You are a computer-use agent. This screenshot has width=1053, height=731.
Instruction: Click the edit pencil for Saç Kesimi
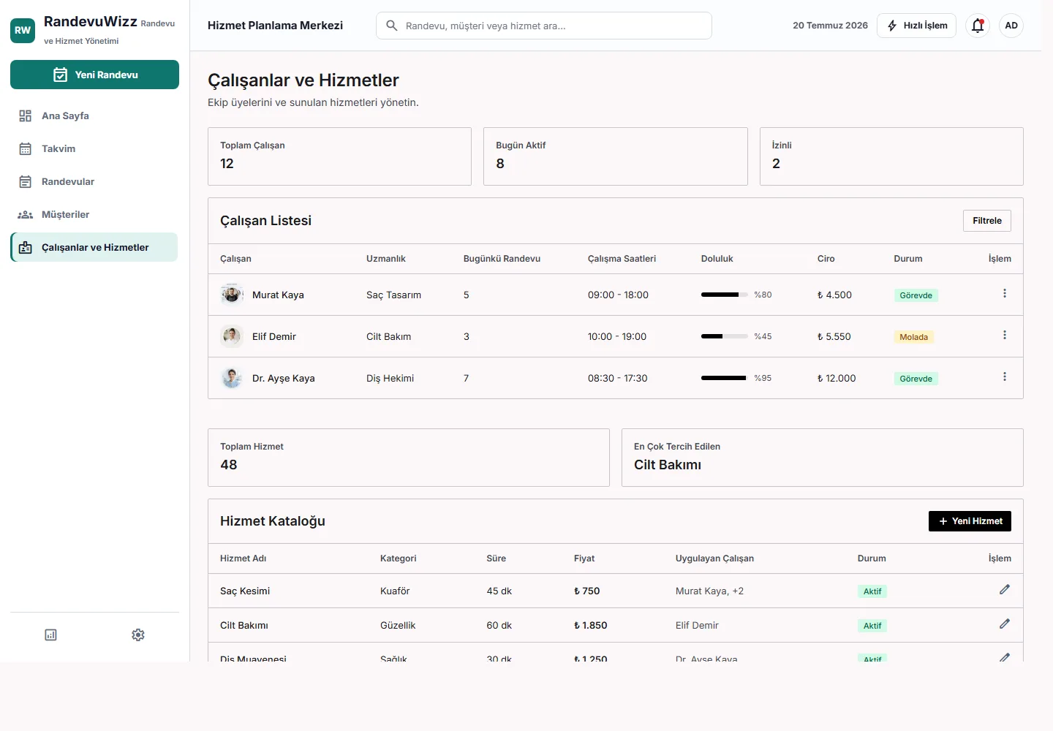tap(1005, 589)
